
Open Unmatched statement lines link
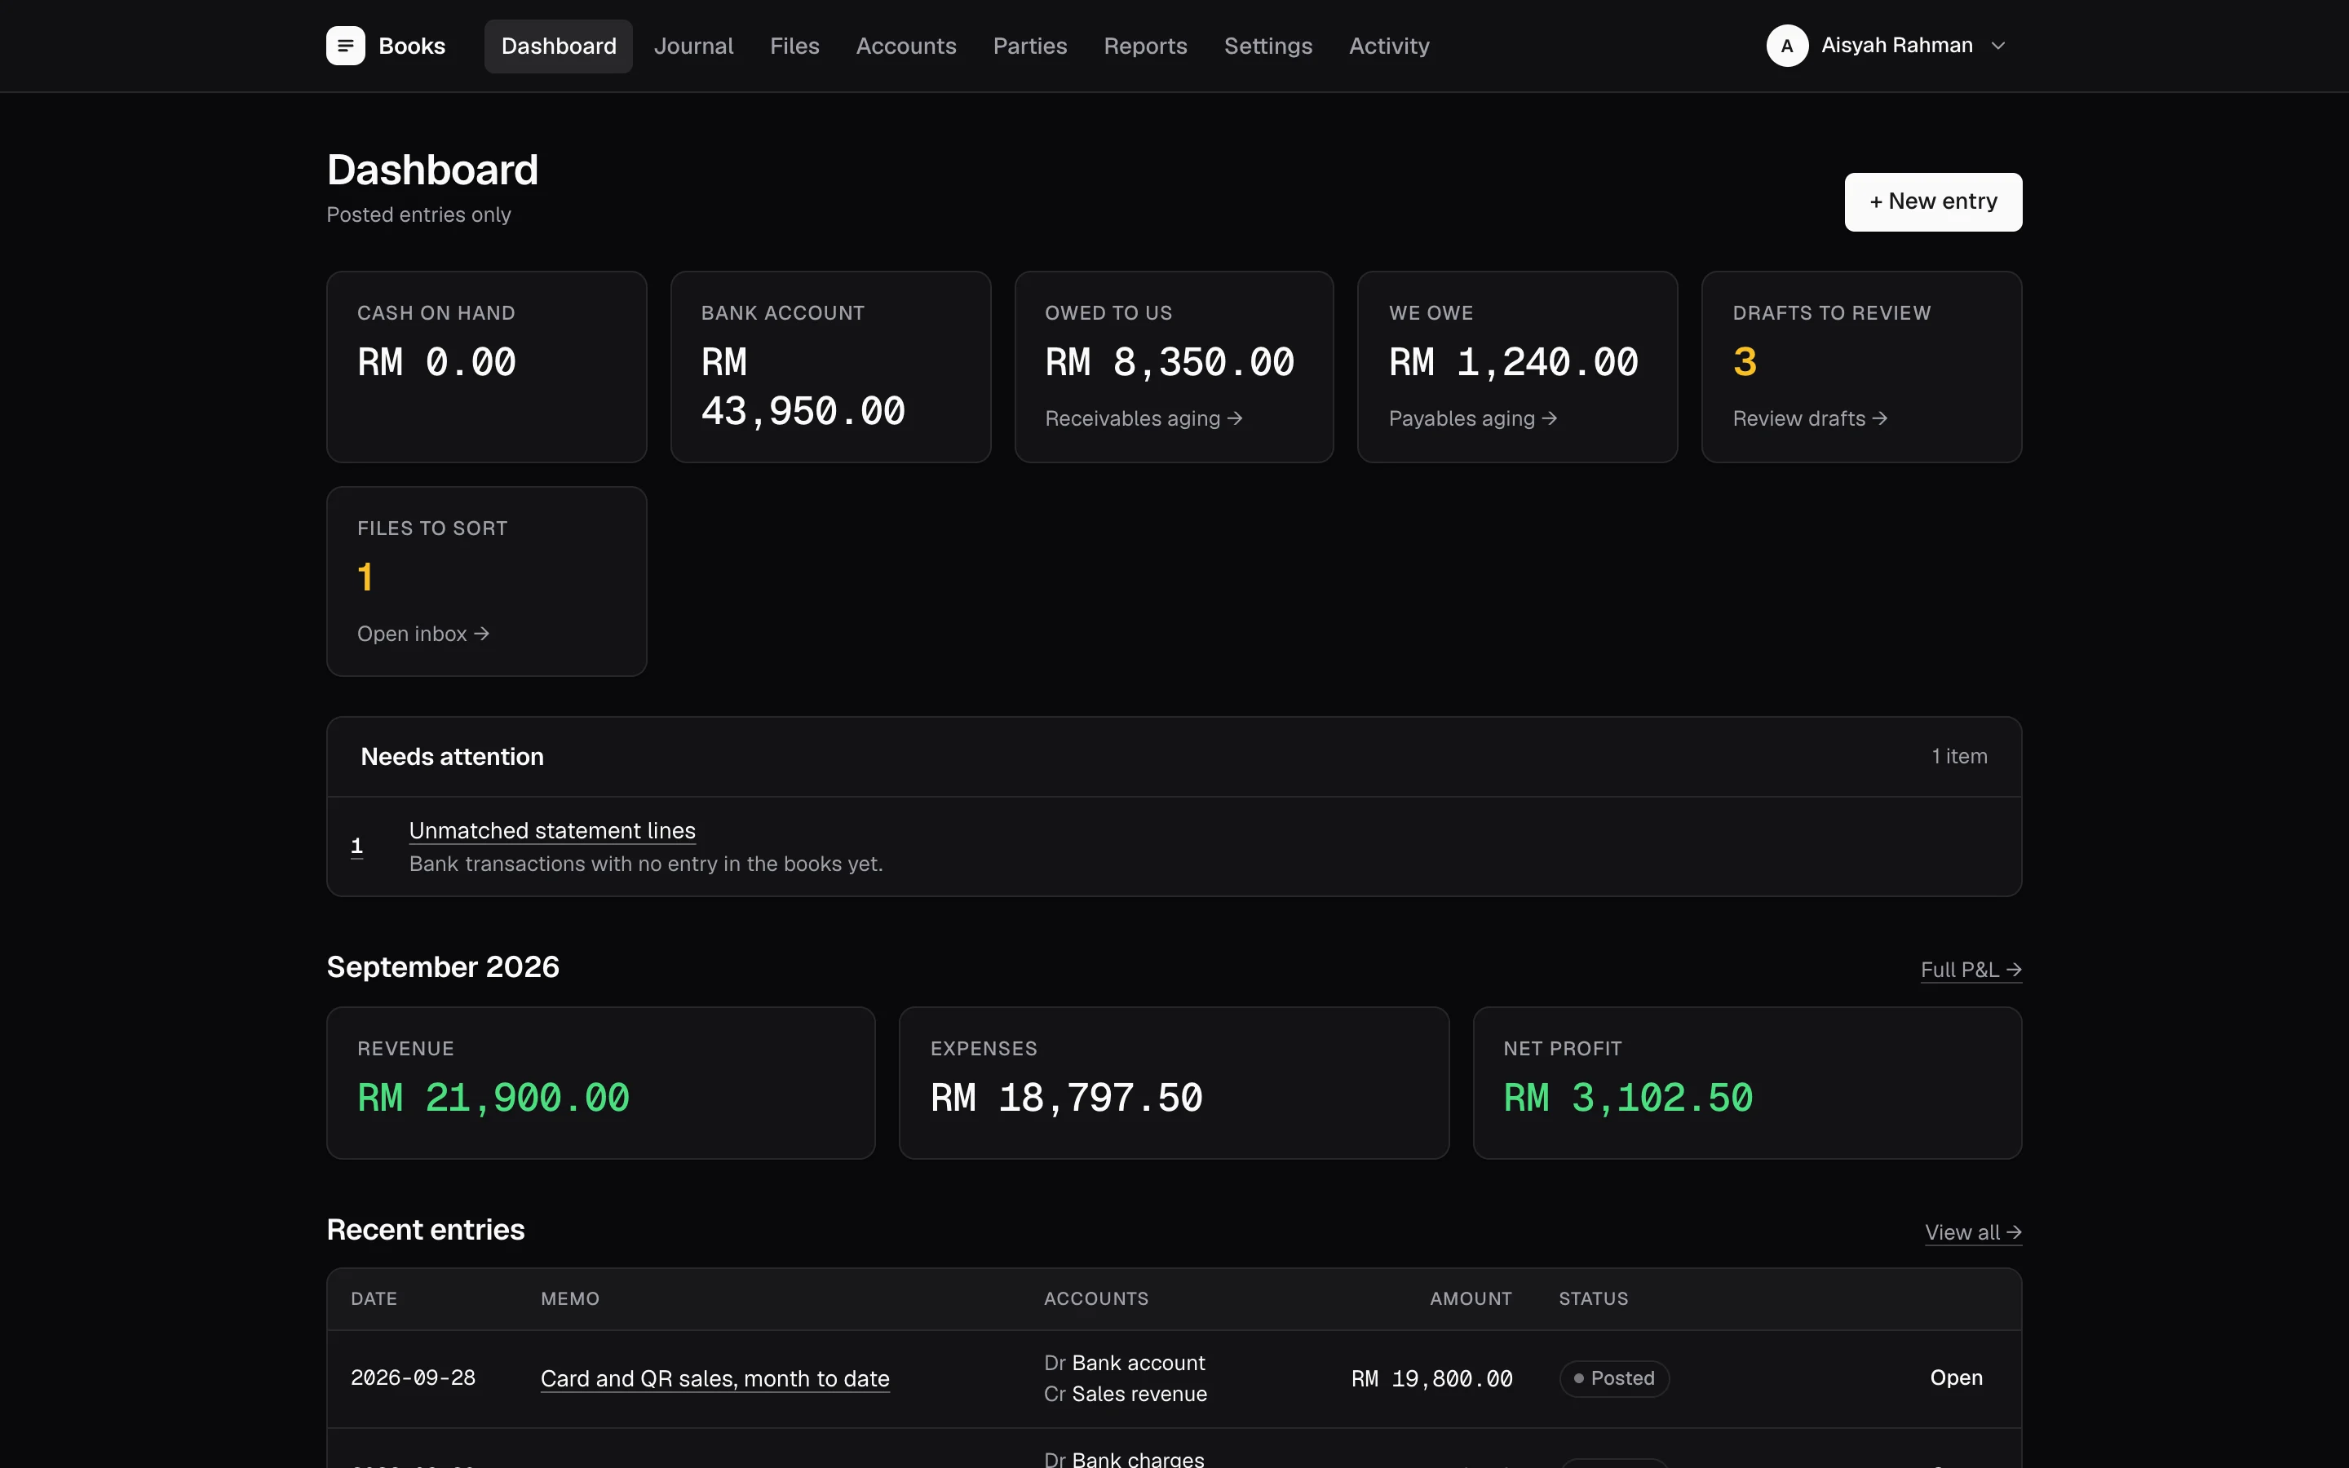pyautogui.click(x=552, y=831)
